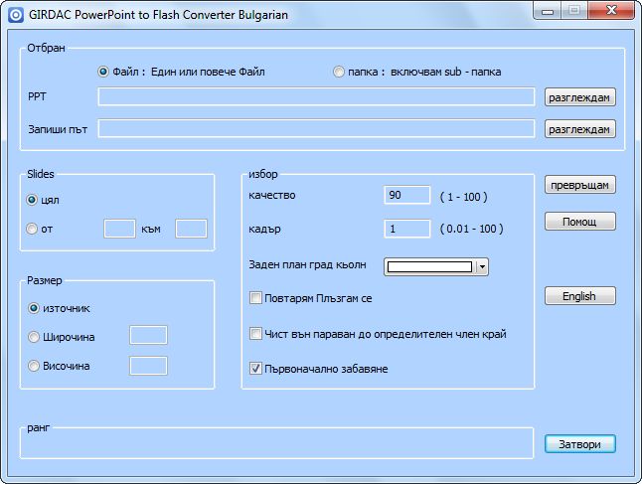Image resolution: width=642 pixels, height=484 pixels.
Task: Select the папка sub-folder radio option
Action: (x=339, y=73)
